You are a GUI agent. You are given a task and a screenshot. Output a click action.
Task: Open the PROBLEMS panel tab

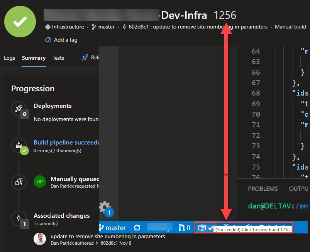tap(263, 189)
